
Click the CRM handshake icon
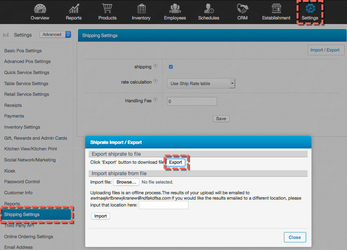tap(242, 9)
